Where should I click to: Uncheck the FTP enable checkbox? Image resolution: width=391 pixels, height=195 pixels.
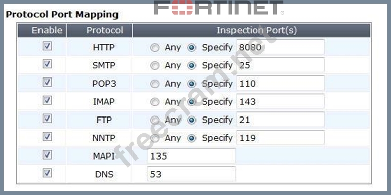(47, 119)
